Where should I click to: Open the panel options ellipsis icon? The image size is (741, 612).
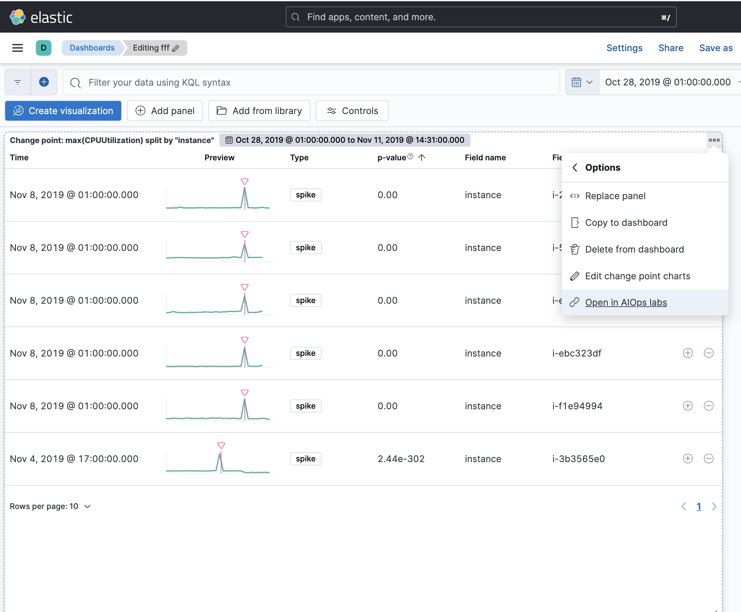coord(714,140)
